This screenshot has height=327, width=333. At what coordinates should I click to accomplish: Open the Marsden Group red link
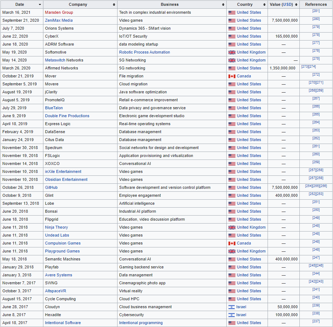pos(59,12)
